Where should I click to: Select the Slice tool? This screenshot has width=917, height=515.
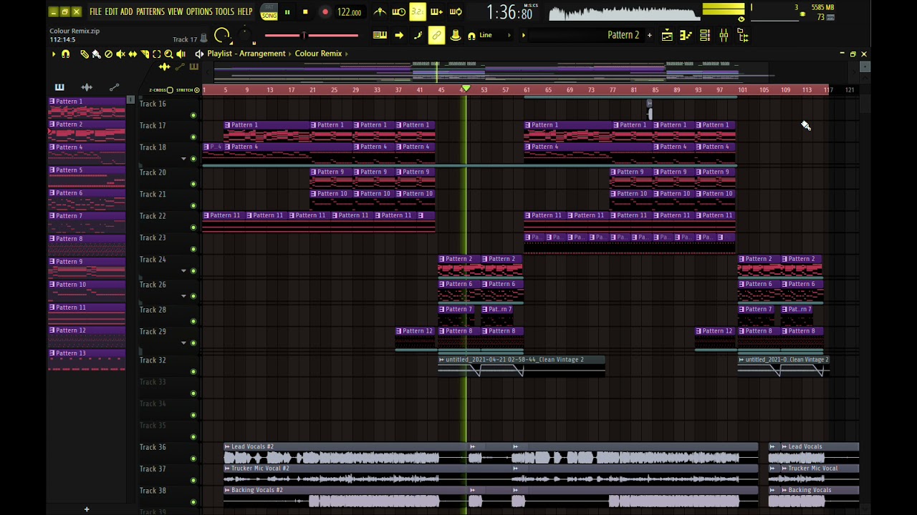pyautogui.click(x=145, y=54)
